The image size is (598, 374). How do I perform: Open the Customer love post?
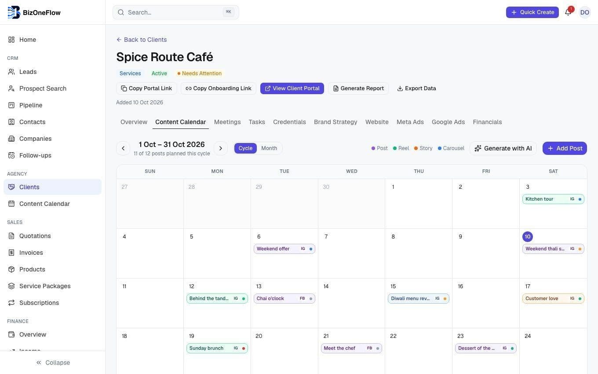tap(553, 298)
